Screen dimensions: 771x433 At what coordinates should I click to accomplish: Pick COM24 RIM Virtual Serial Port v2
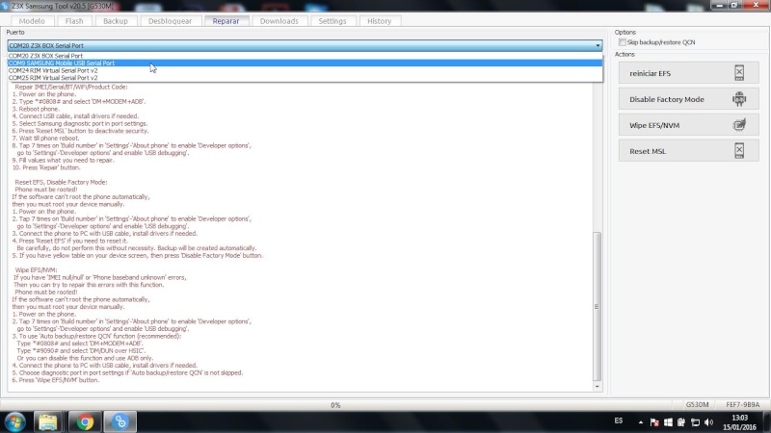305,70
